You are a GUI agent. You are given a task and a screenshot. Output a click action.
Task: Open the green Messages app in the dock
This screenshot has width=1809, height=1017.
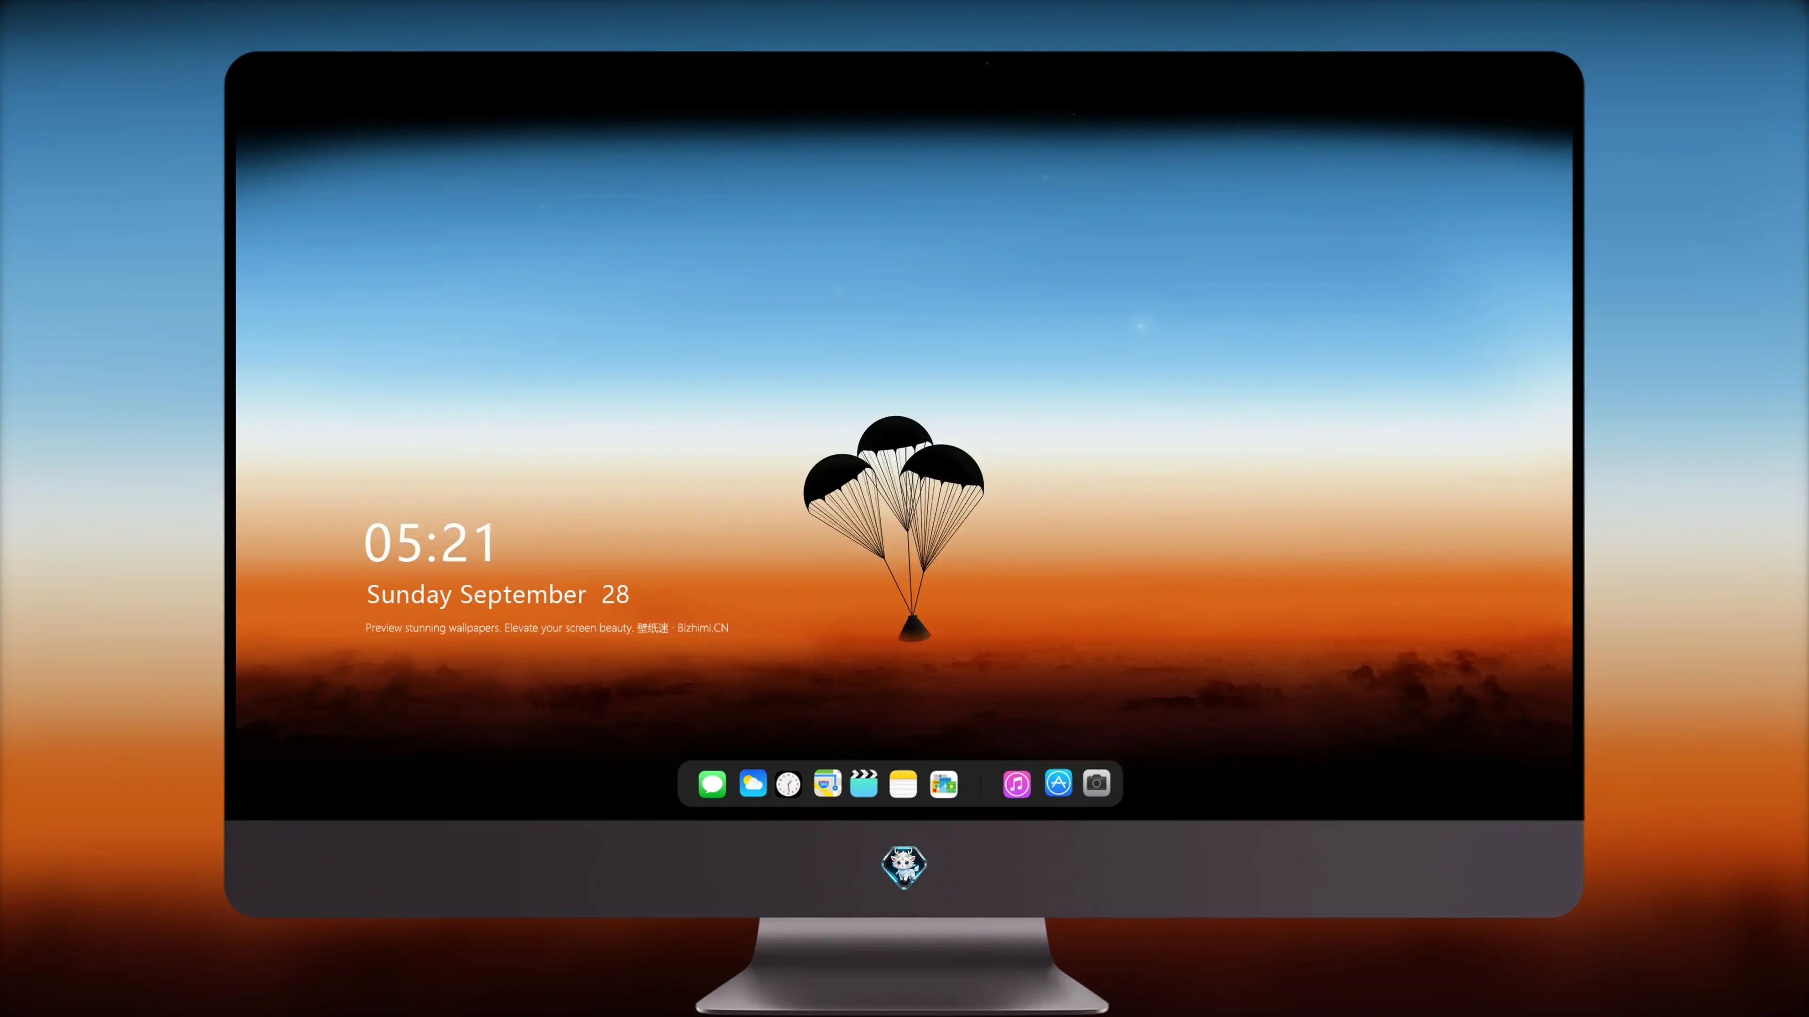pyautogui.click(x=712, y=783)
